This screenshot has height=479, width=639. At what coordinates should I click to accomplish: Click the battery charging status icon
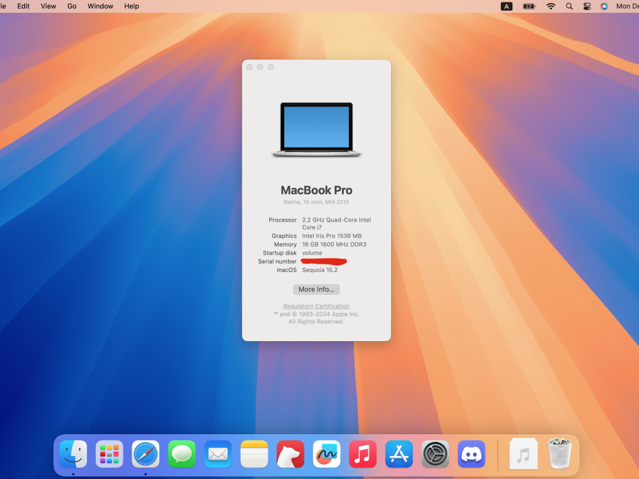coord(529,6)
